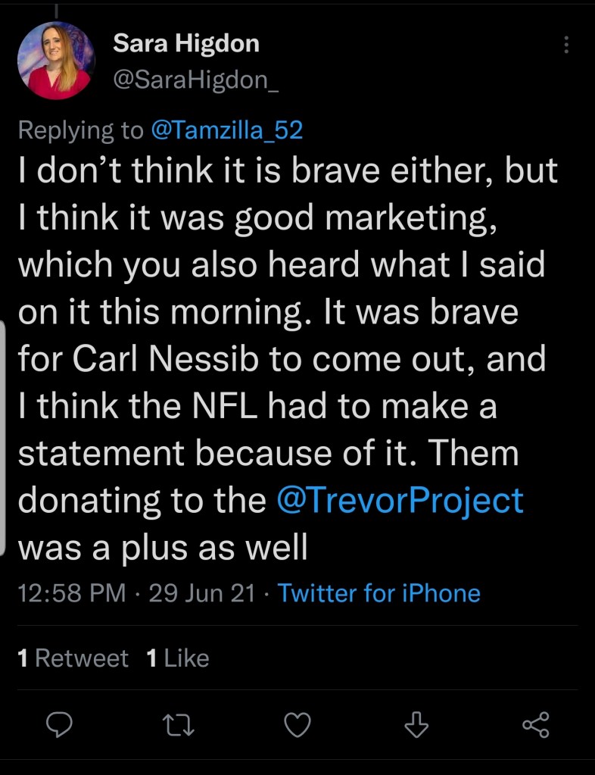Click the Twitter for iPhone source link
595x775 pixels.
[x=378, y=592]
